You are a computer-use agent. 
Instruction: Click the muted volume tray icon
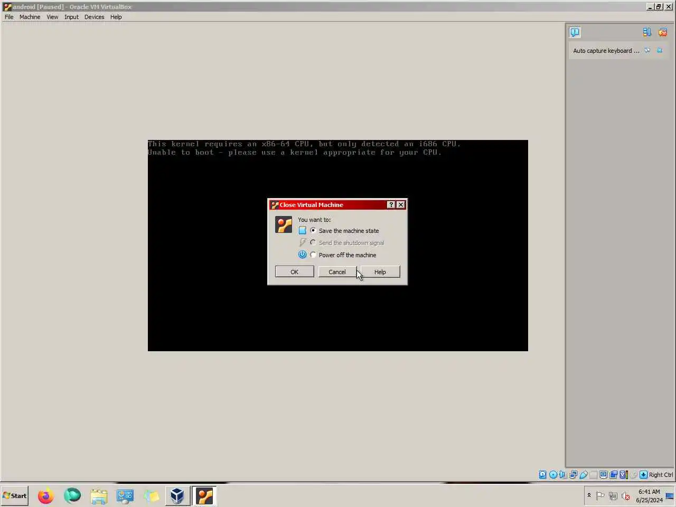[x=626, y=495]
